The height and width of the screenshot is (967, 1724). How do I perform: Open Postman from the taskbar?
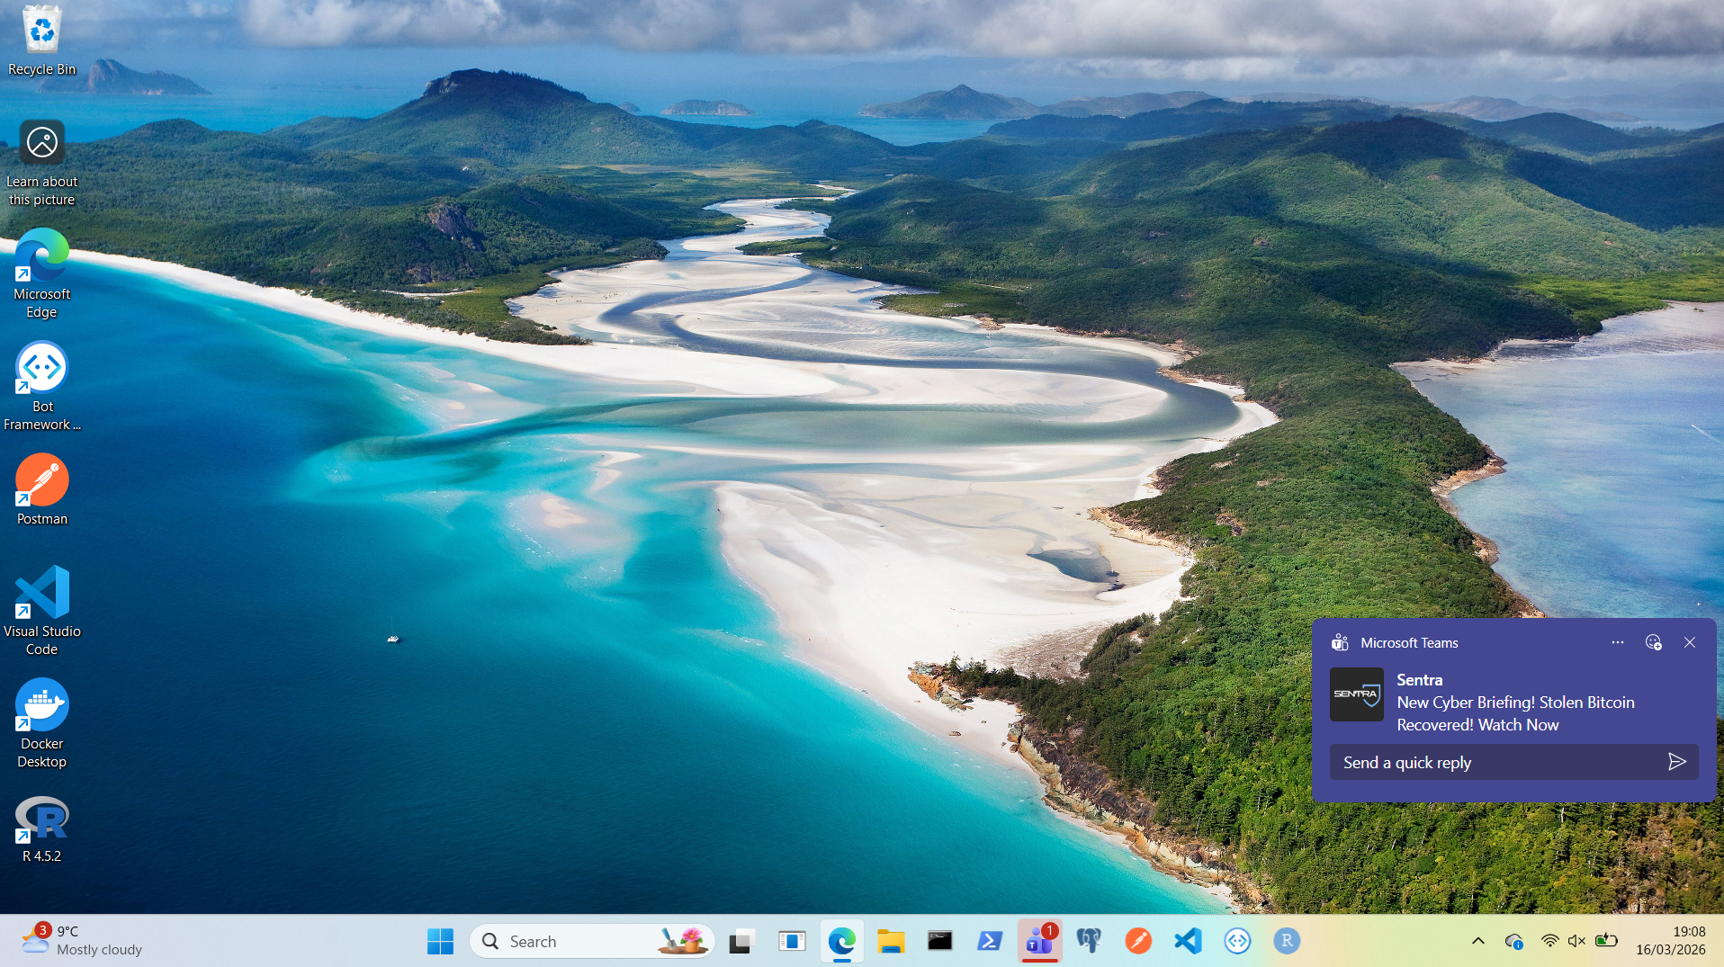coord(1138,941)
